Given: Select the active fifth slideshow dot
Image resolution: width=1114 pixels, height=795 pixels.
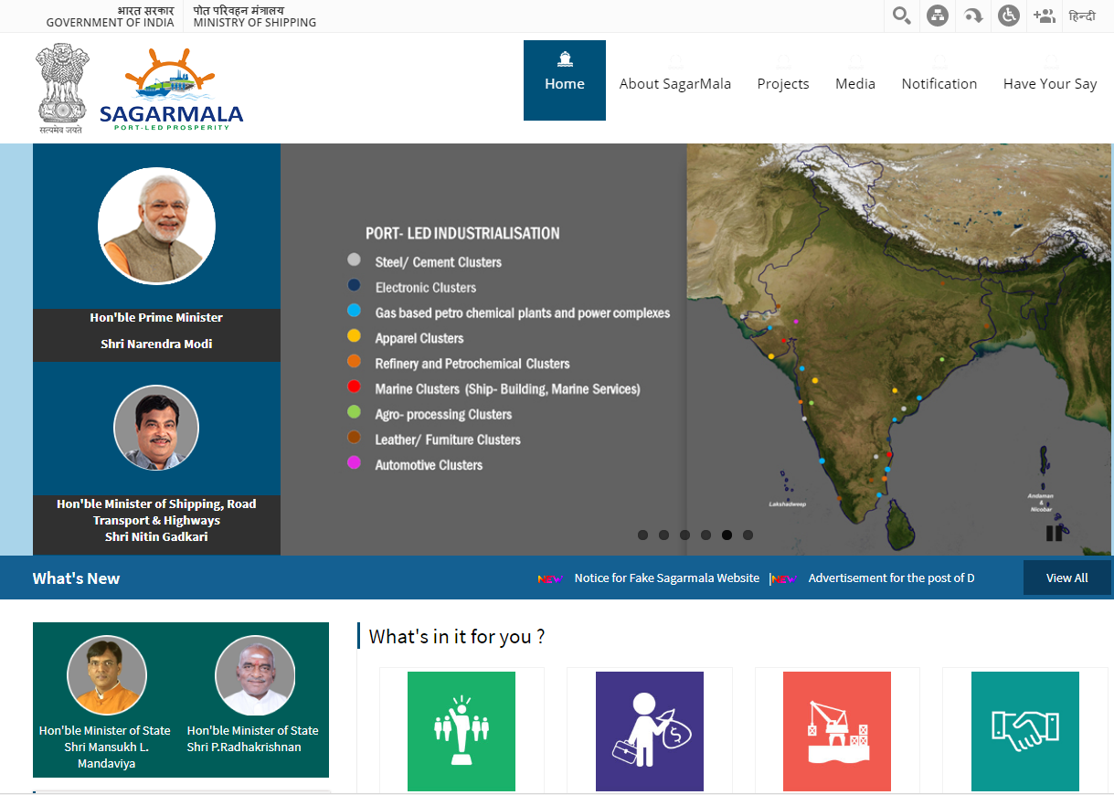Looking at the screenshot, I should (x=727, y=535).
